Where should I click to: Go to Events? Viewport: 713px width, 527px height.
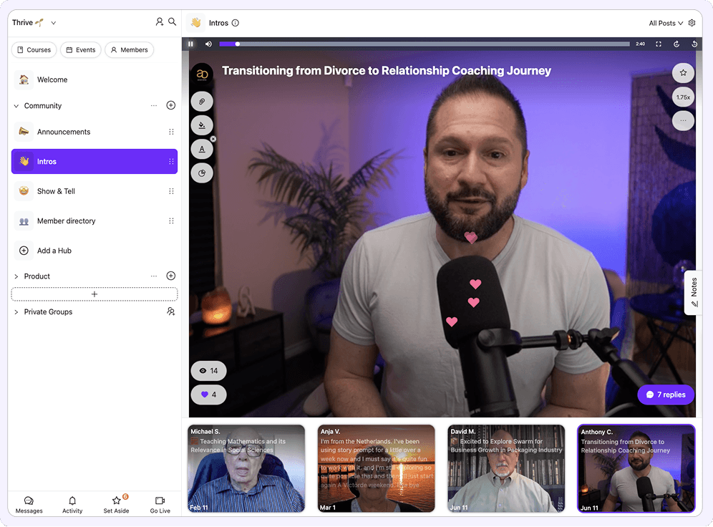(x=81, y=50)
